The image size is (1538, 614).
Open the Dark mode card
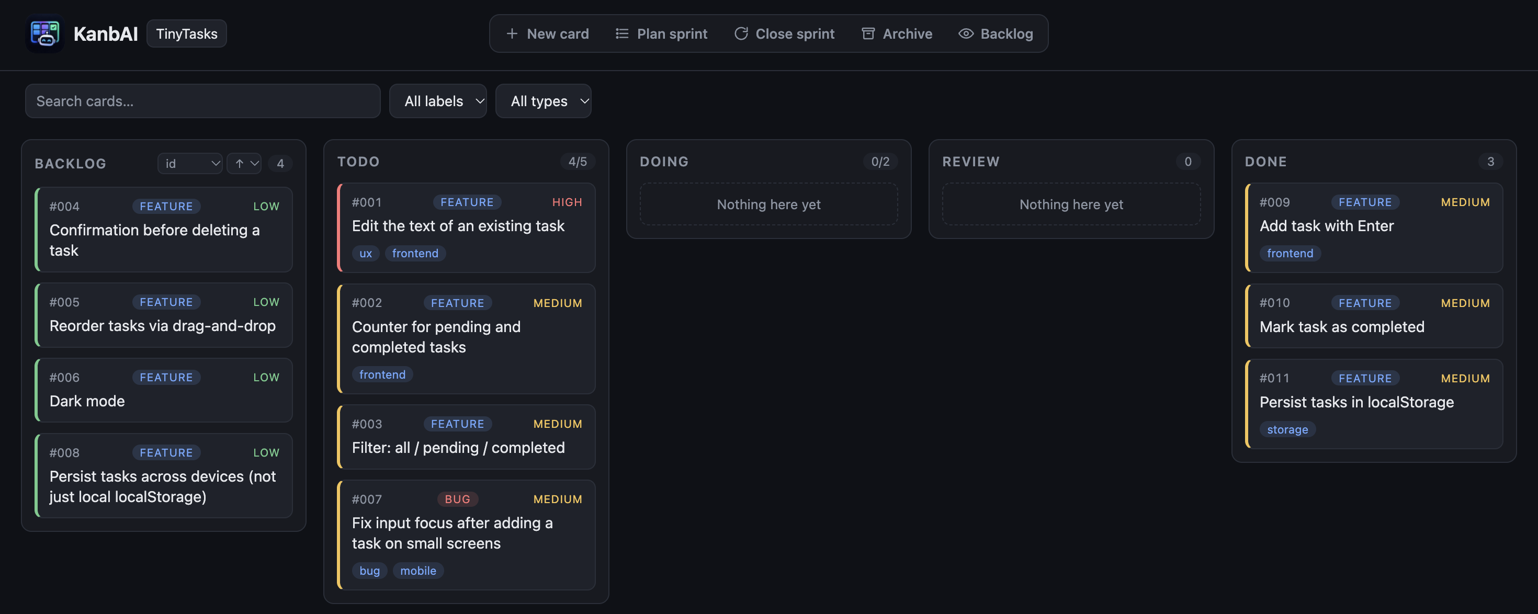pos(164,390)
